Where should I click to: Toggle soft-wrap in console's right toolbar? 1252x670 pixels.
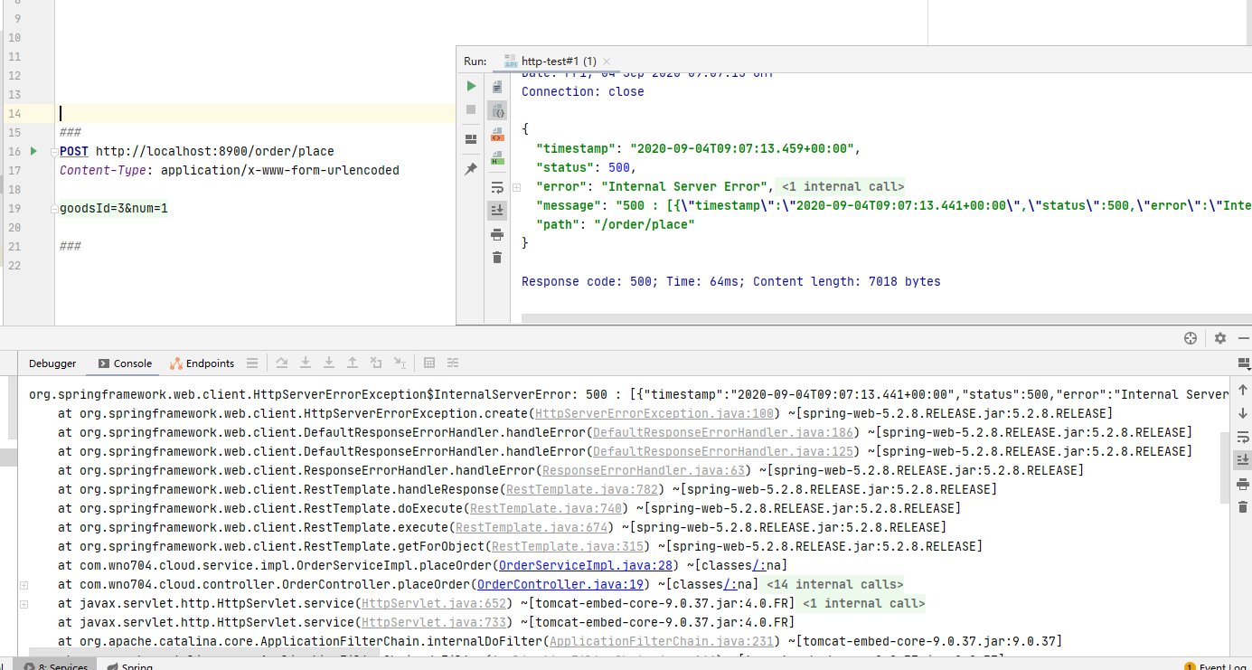pyautogui.click(x=1243, y=437)
